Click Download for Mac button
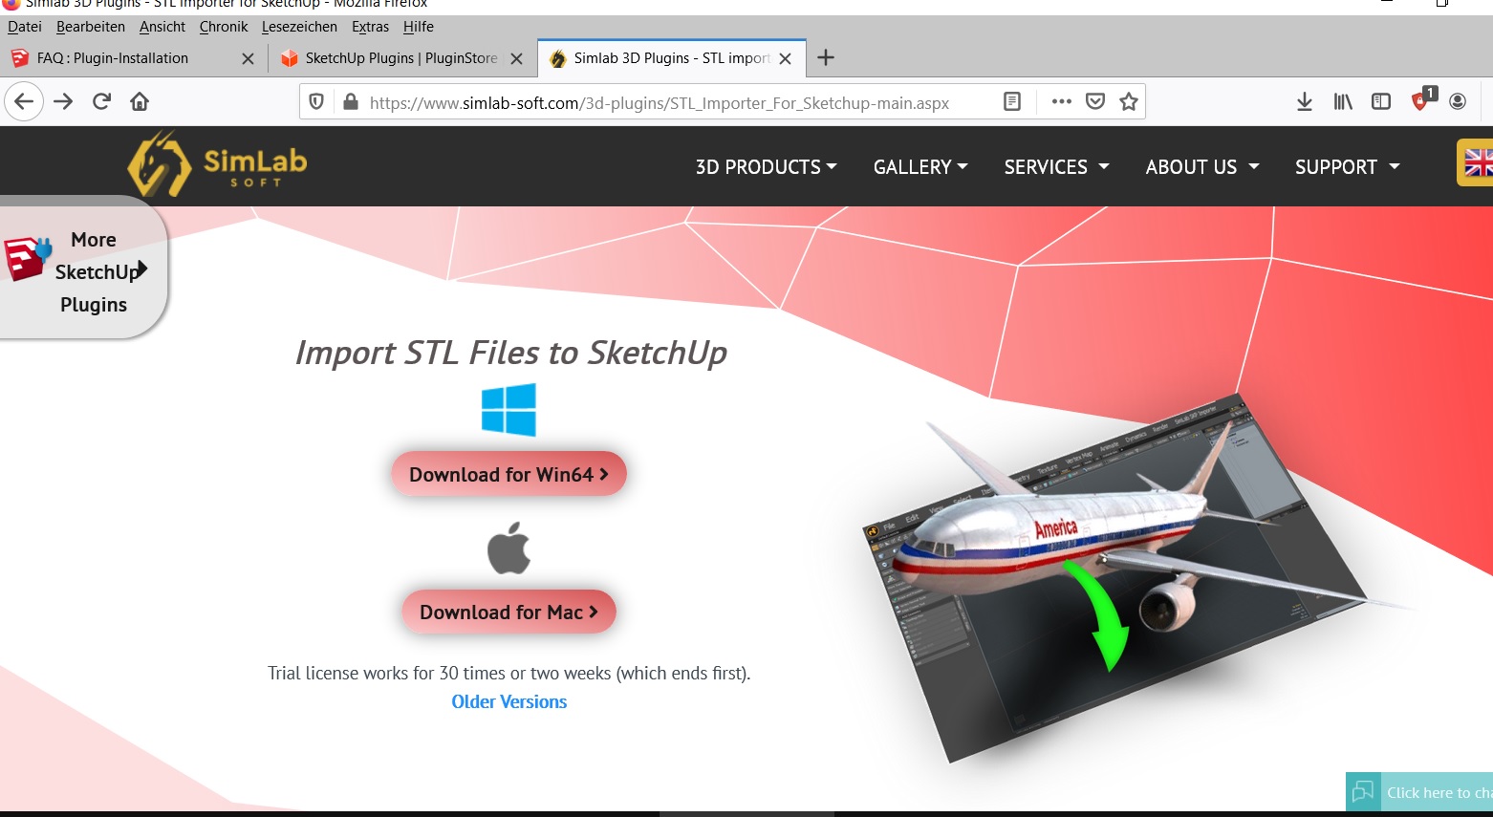 pos(508,612)
